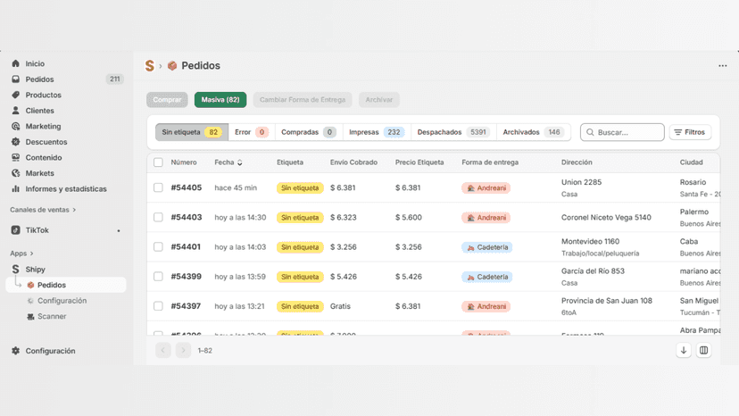The height and width of the screenshot is (416, 739).
Task: Switch to the Despachados tab
Action: (453, 132)
